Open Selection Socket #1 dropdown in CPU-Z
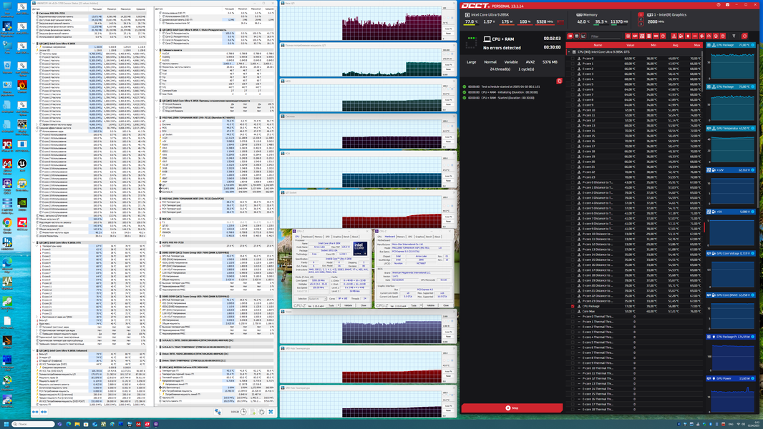The image size is (763, 429). [x=318, y=299]
